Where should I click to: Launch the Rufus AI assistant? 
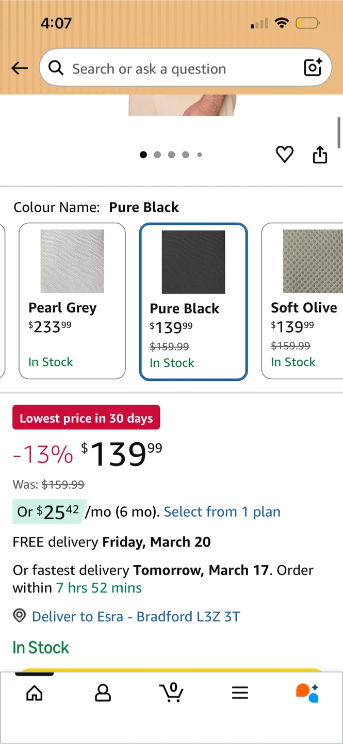tap(307, 693)
